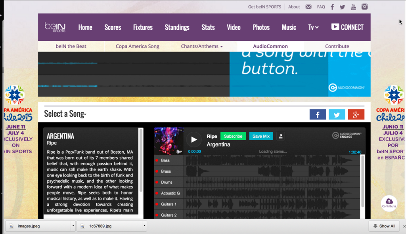The width and height of the screenshot is (406, 234).
Task: Toggle the Drums stem red dot
Action: coord(157,182)
